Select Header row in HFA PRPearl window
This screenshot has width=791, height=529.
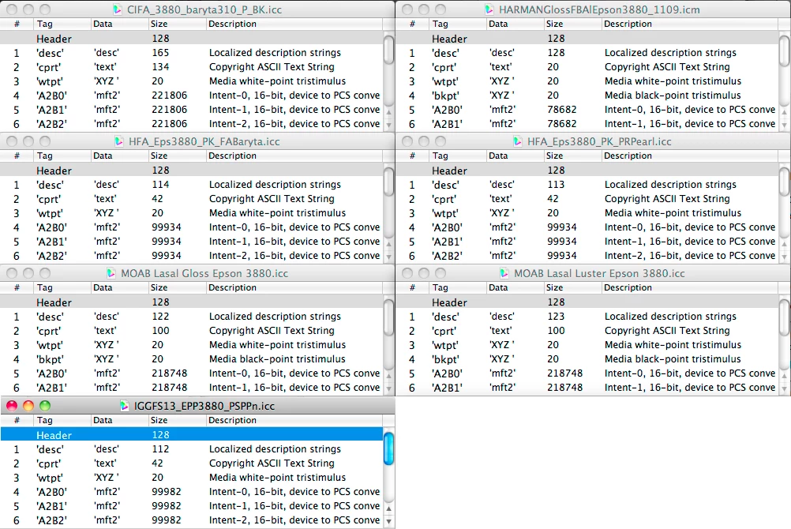587,170
